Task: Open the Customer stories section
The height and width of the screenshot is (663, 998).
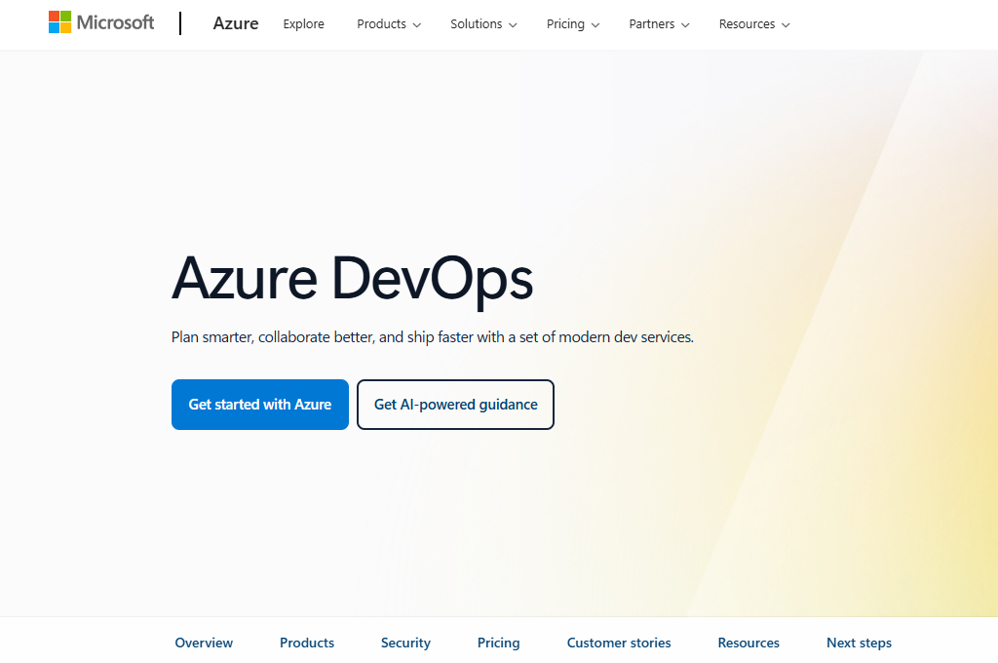Action: point(619,643)
